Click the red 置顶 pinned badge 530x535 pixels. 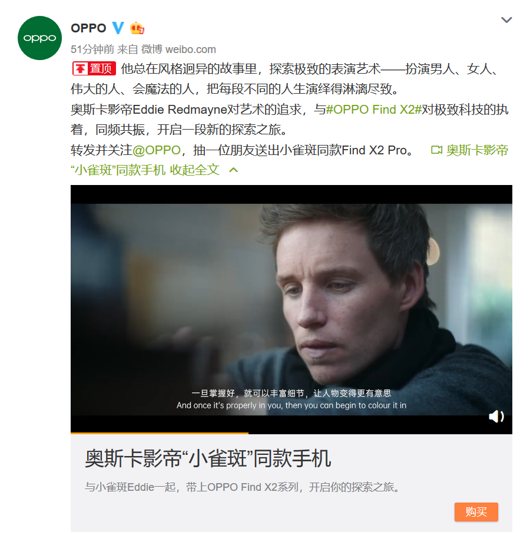[94, 68]
